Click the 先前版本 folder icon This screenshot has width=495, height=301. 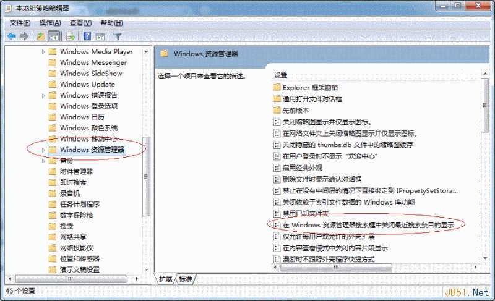[x=277, y=110]
